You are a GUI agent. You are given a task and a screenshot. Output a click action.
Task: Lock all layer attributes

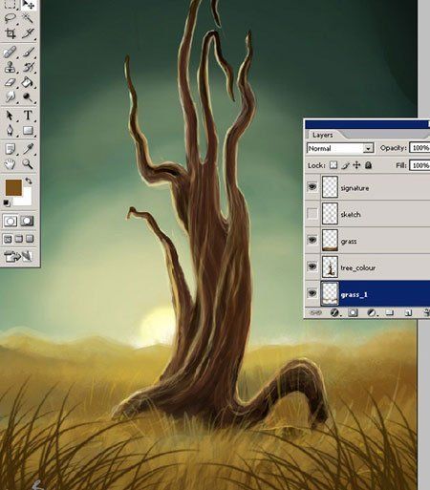click(368, 165)
